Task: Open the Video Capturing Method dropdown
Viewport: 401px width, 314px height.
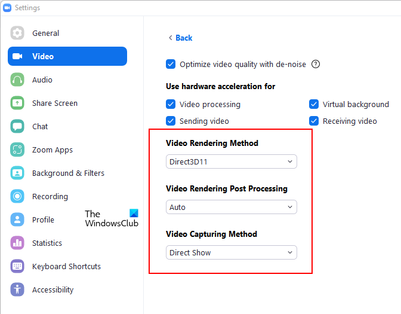Action: (231, 252)
